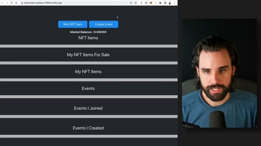Viewport: 261px width, 146px height.
Task: Reload the page in the browser
Action: click(11, 3)
